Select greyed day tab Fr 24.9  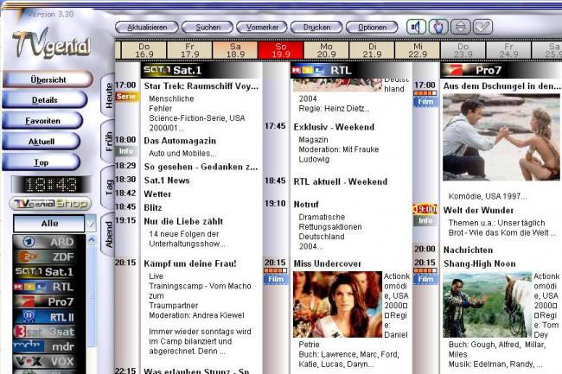[508, 50]
